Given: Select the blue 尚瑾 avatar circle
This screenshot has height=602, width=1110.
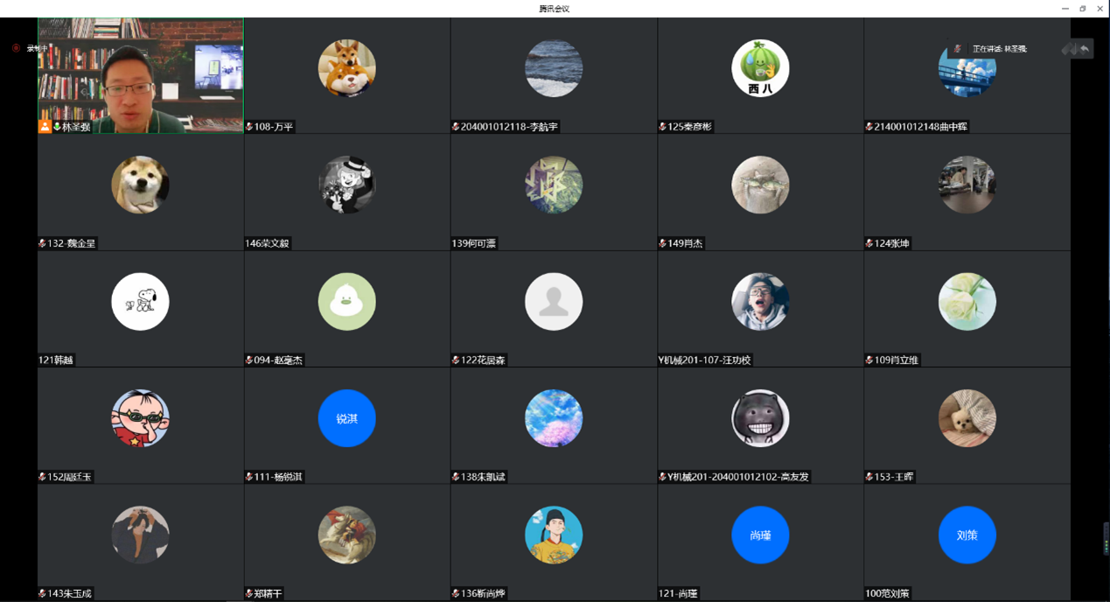Looking at the screenshot, I should point(760,535).
